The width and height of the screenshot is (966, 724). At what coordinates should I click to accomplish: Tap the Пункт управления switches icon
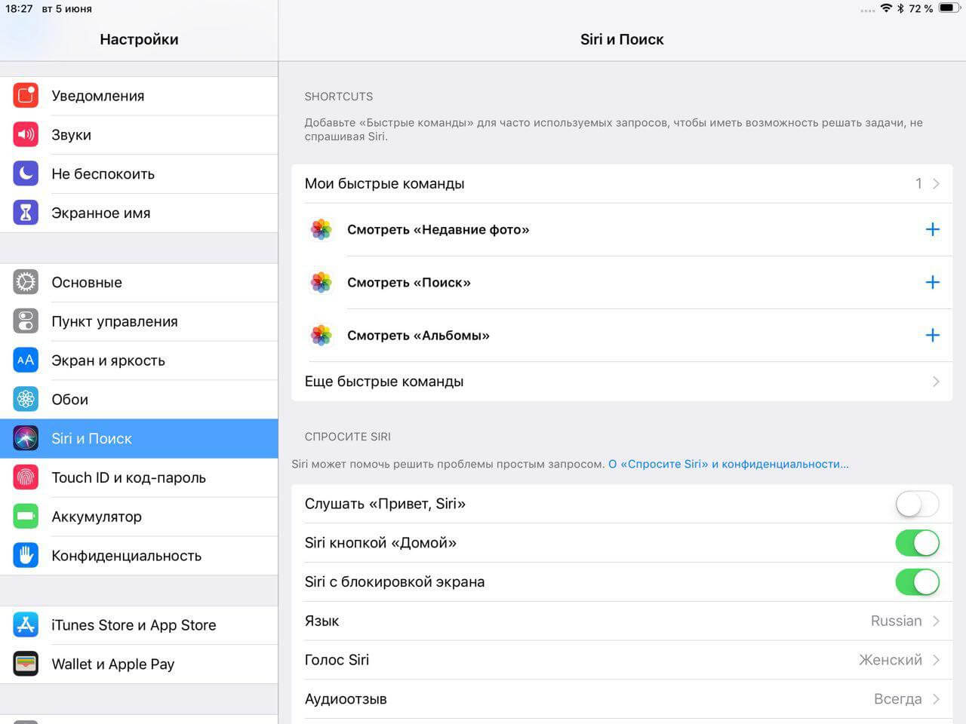click(x=26, y=321)
